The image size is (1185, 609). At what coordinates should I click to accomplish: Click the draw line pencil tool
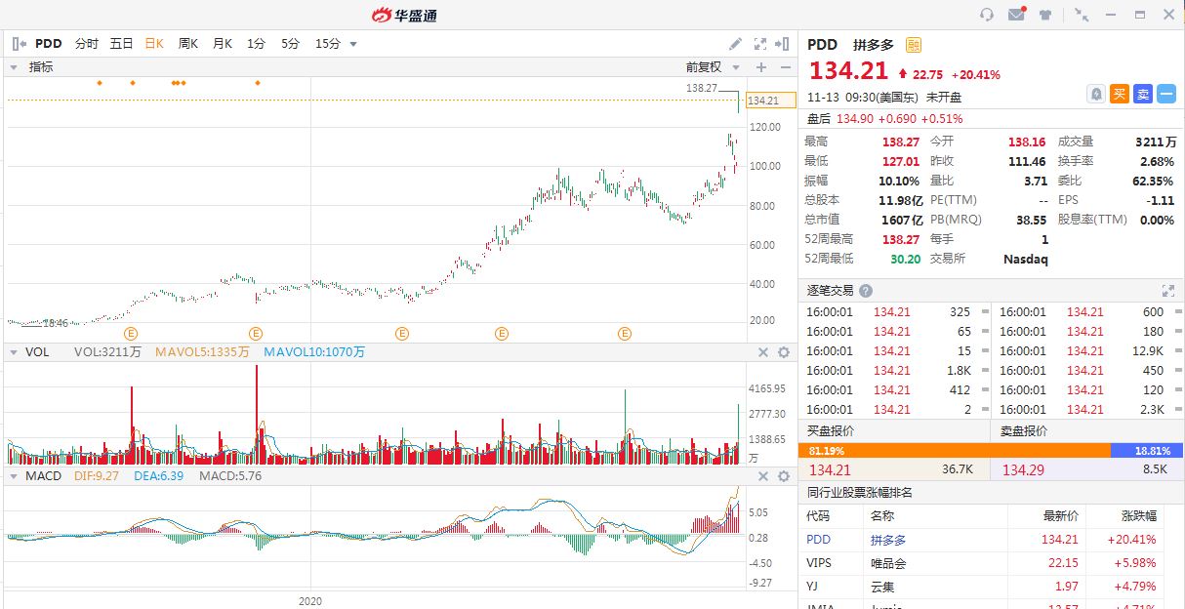click(736, 44)
